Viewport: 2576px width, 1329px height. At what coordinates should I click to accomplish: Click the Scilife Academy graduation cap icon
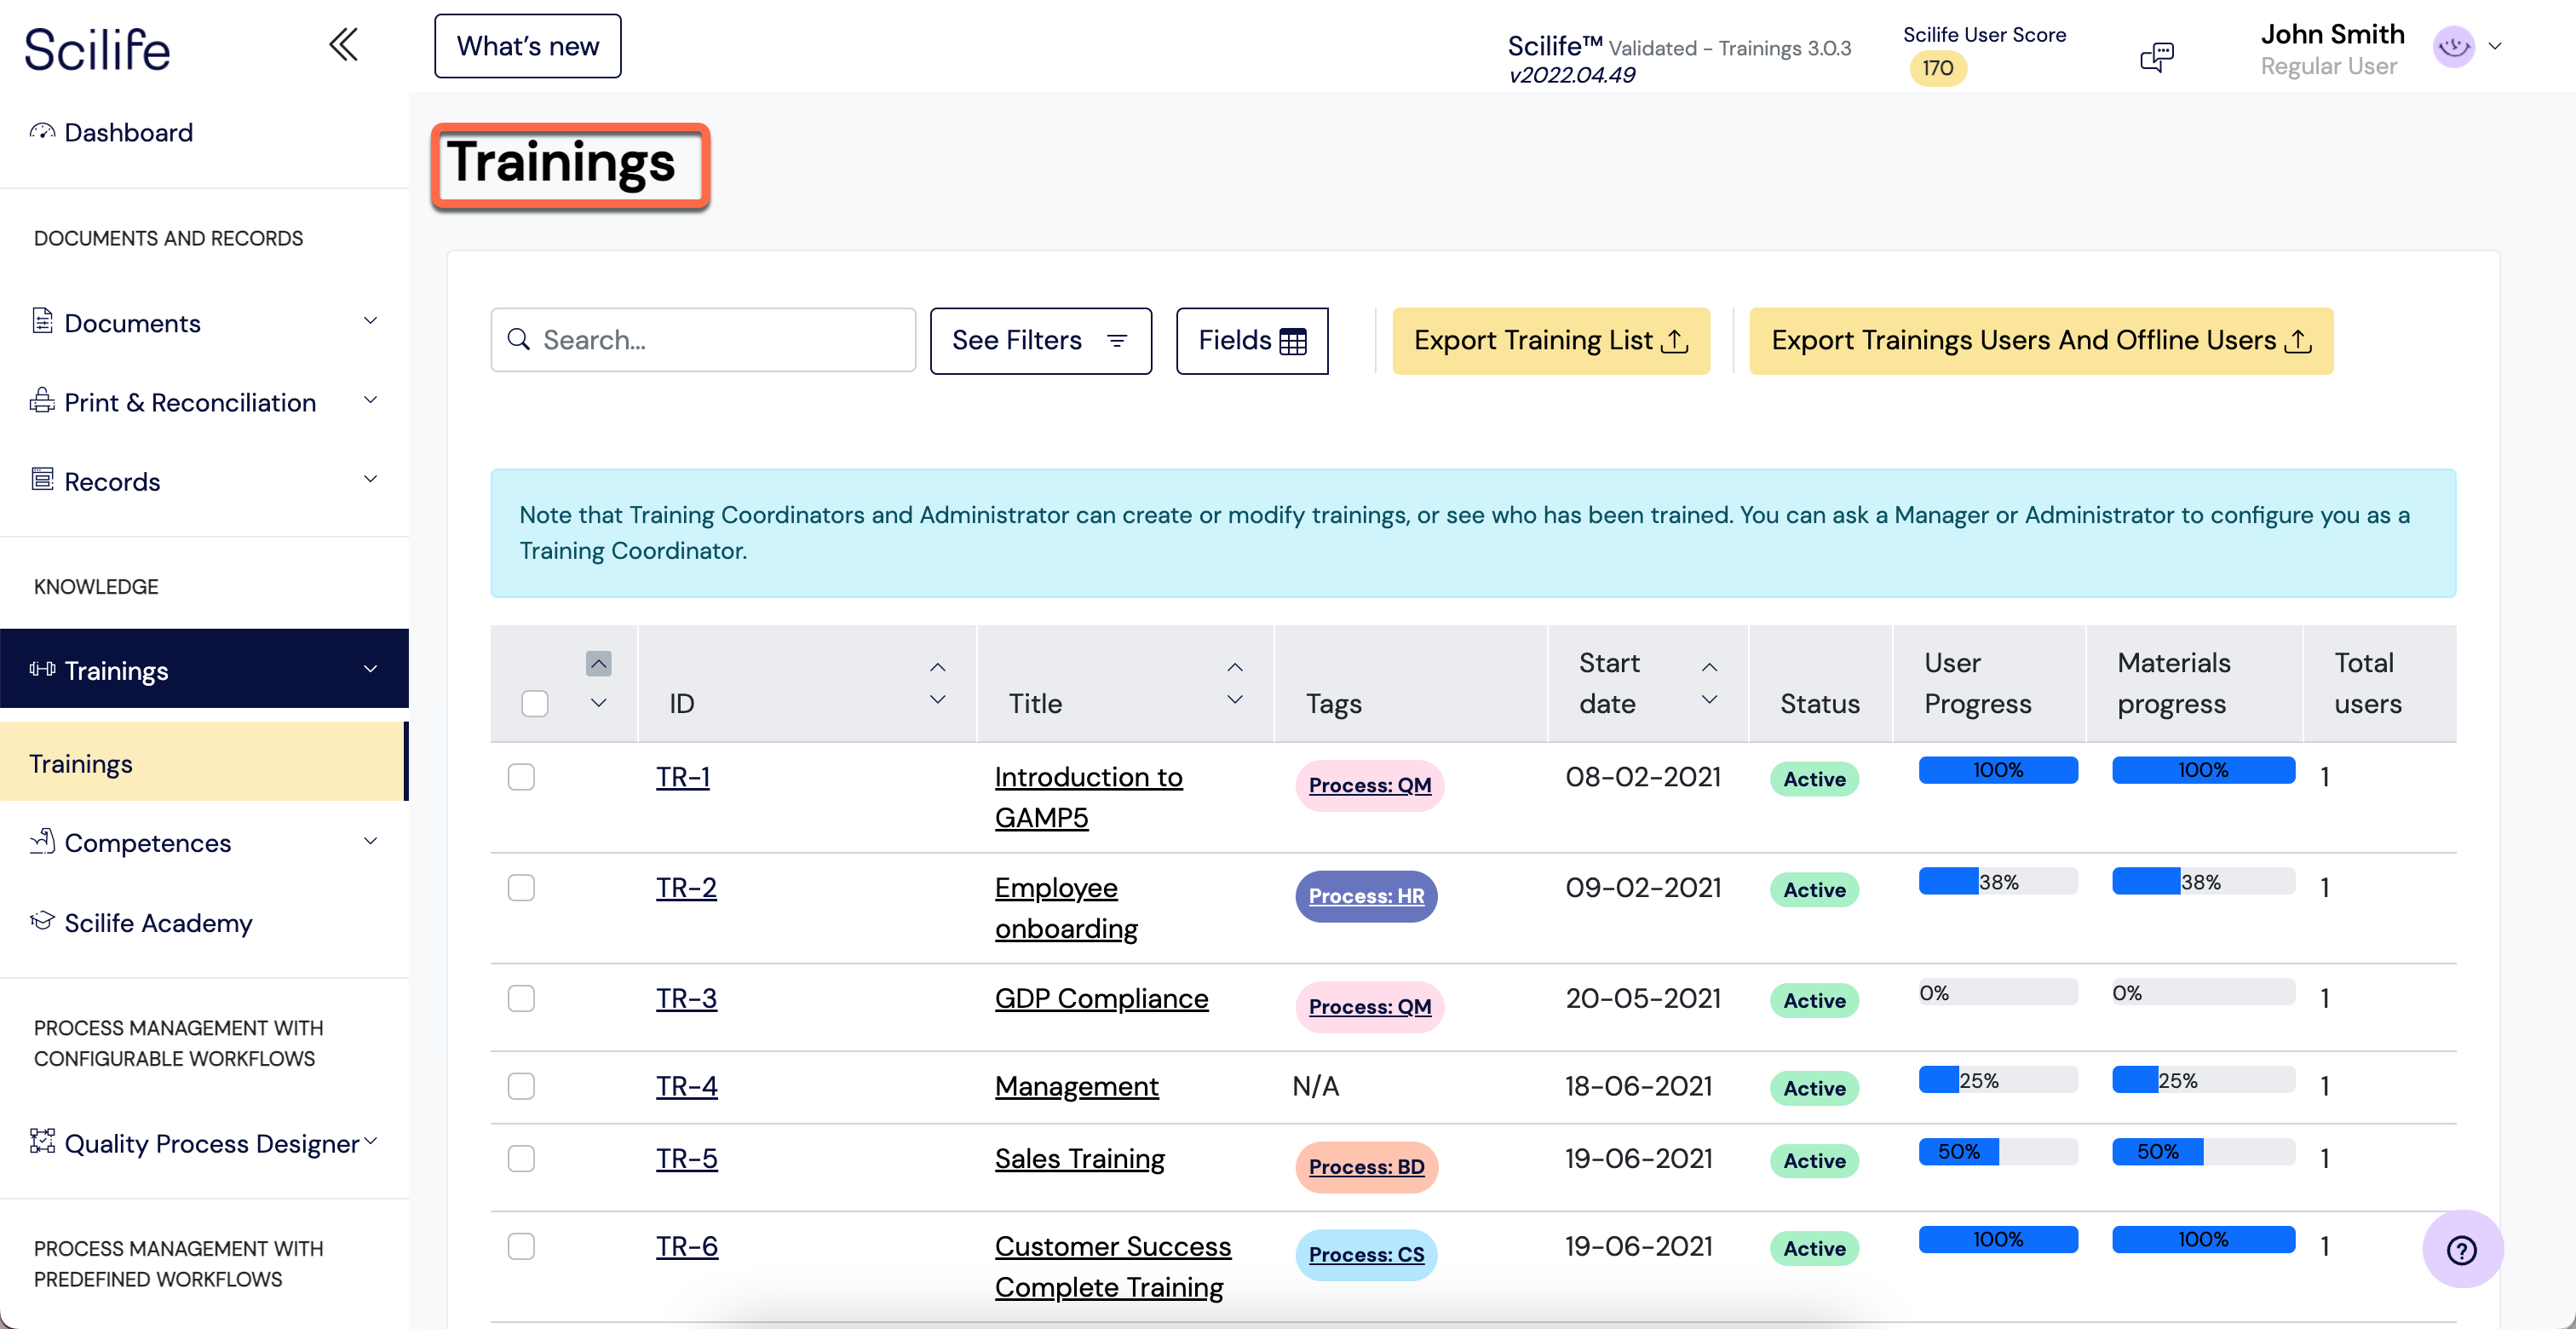click(42, 920)
